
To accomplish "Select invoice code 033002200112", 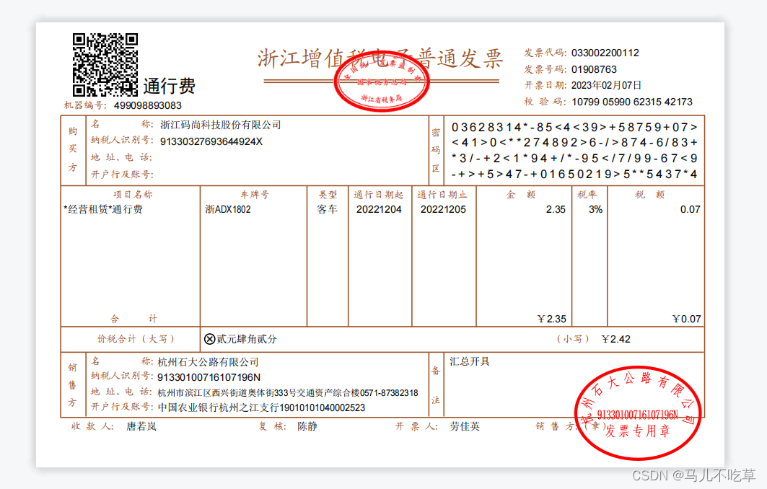I will coord(605,53).
